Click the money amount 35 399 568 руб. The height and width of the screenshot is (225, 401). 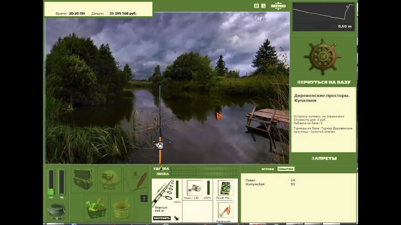coord(123,14)
